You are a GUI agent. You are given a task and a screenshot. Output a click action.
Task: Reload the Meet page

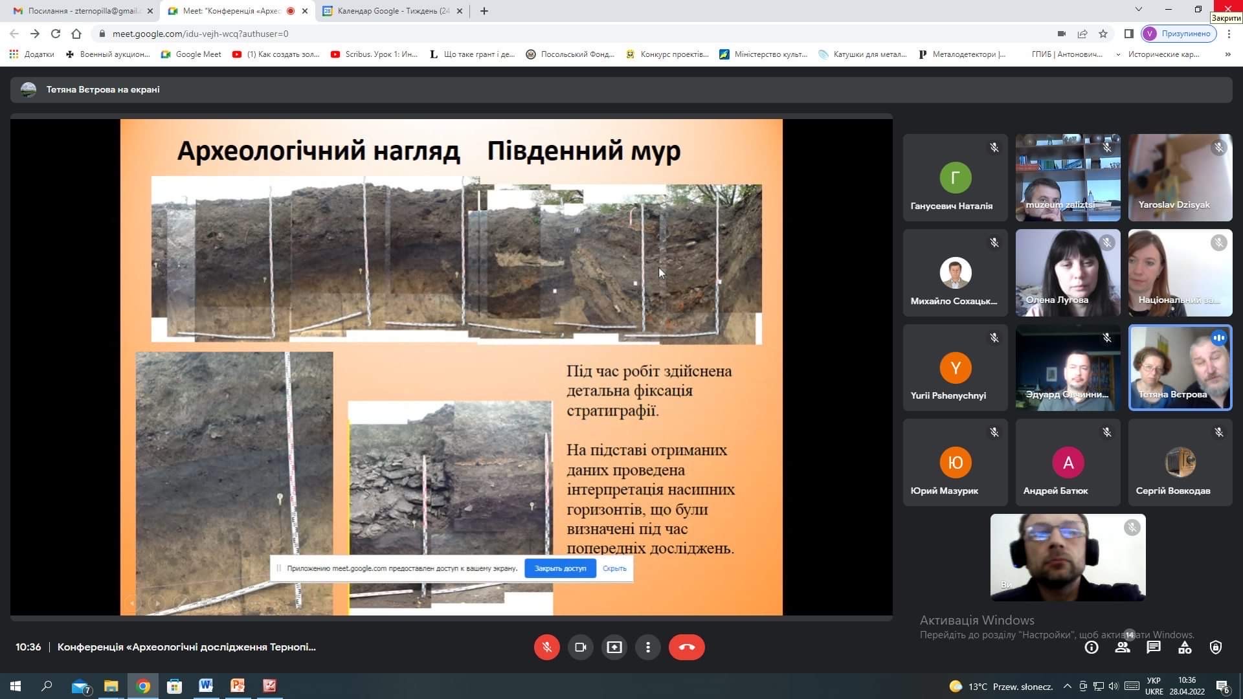pos(56,34)
